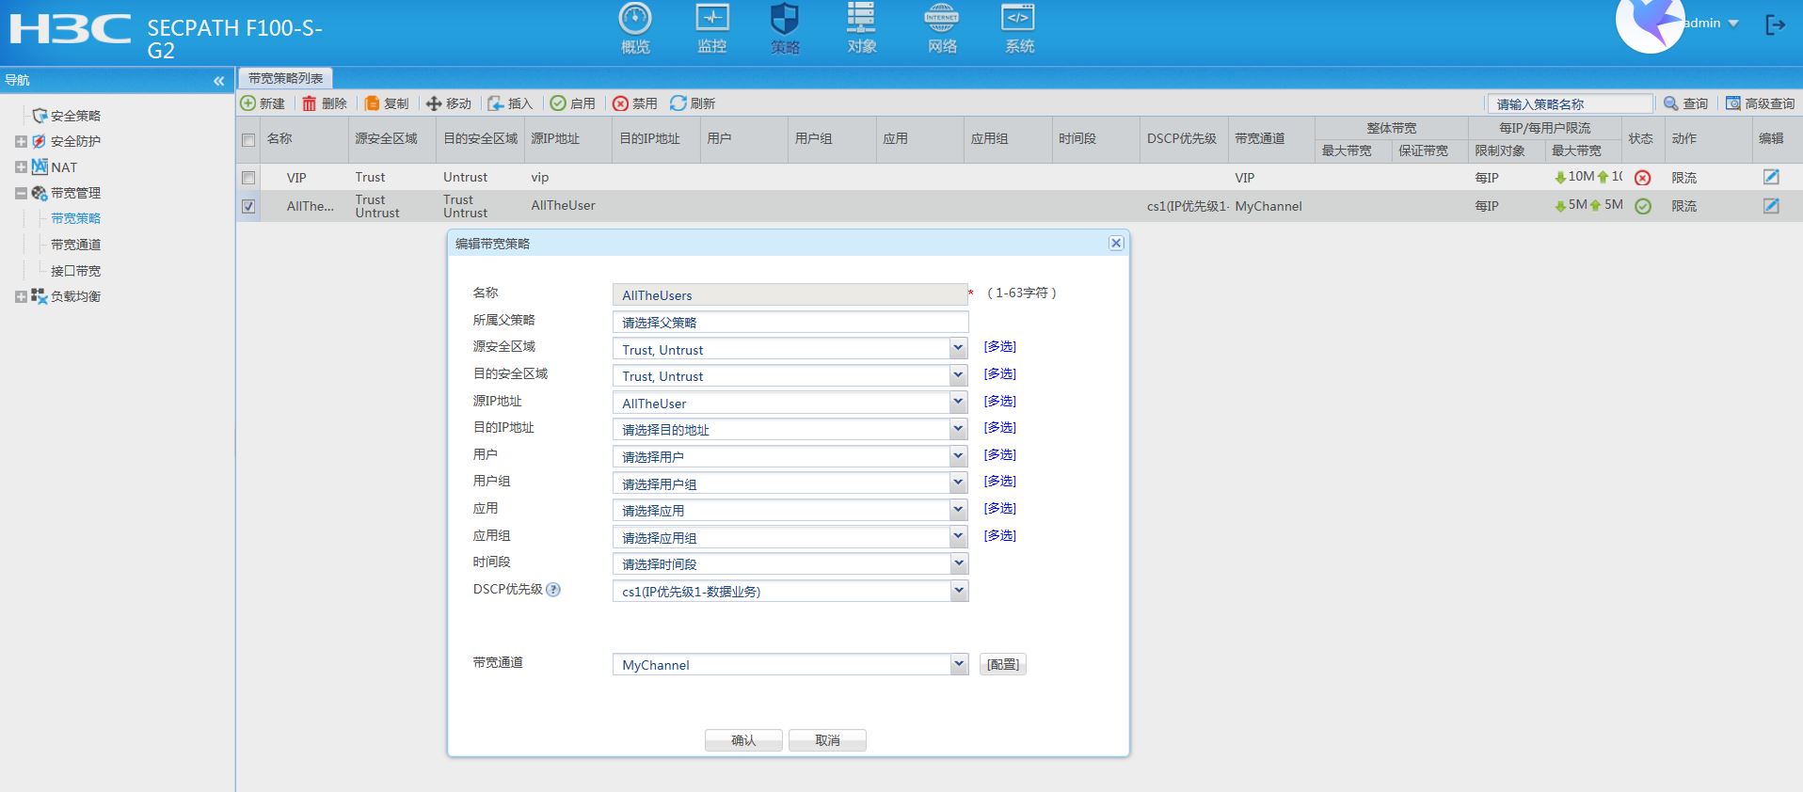Toggle the select-all checkbox in table header
This screenshot has height=792, width=1803.
[248, 140]
